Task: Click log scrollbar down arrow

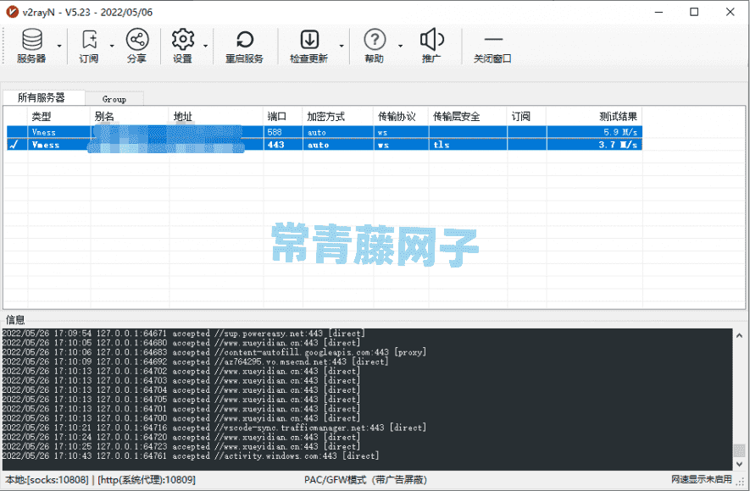Action: pos(739,464)
